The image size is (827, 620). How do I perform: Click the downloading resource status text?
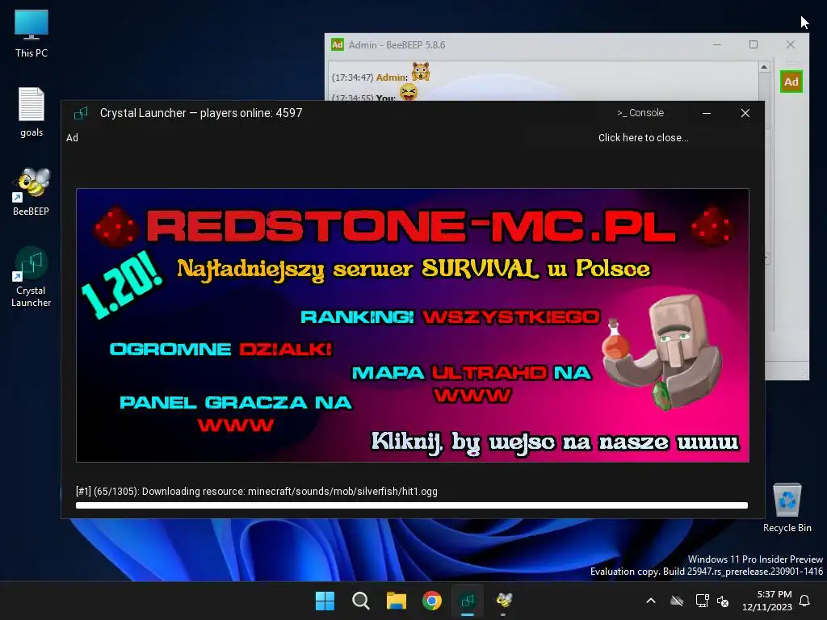tap(256, 492)
